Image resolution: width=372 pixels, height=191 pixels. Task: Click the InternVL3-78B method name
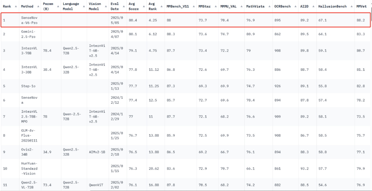(29, 50)
